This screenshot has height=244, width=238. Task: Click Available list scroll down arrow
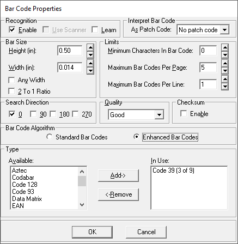(x=82, y=205)
